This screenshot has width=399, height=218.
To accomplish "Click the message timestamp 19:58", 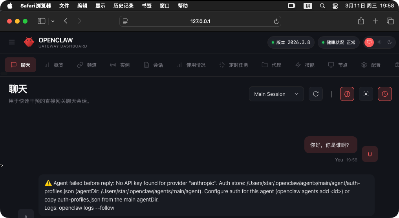I will (351, 160).
